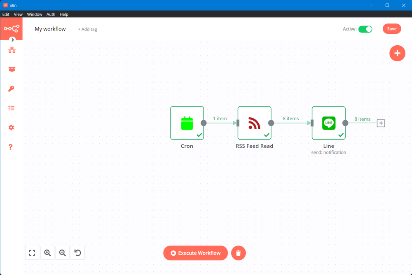Image resolution: width=412 pixels, height=275 pixels.
Task: Open the add node plus button
Action: point(397,53)
